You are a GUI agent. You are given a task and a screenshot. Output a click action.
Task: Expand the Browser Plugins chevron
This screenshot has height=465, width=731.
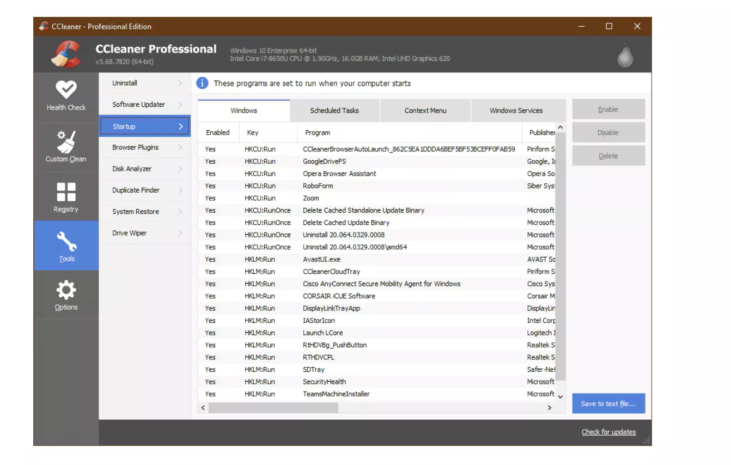click(180, 148)
